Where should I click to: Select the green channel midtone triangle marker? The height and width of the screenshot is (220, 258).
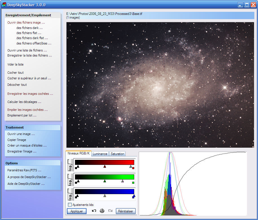click(x=105, y=181)
